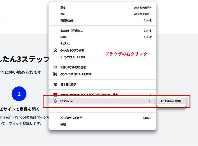This screenshot has width=198, height=146.
Task: Choose 再読み込み menu entry
Action: pos(102,20)
